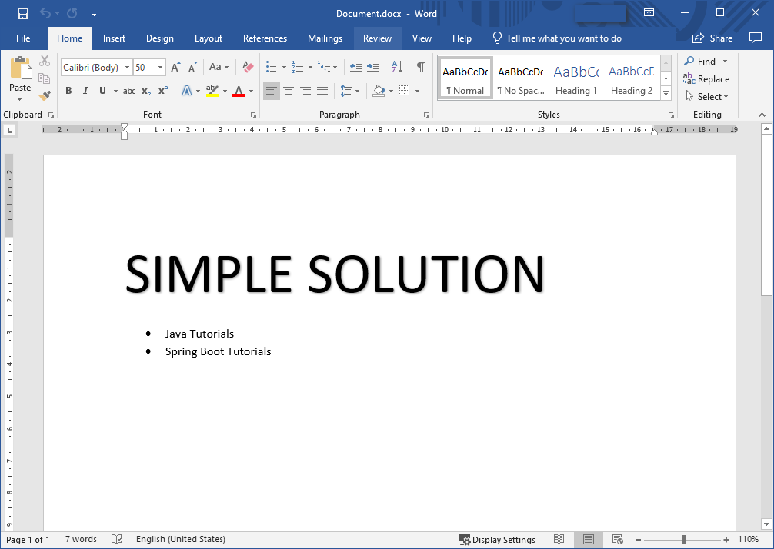Toggle bold formatting
The height and width of the screenshot is (549, 774).
point(68,91)
